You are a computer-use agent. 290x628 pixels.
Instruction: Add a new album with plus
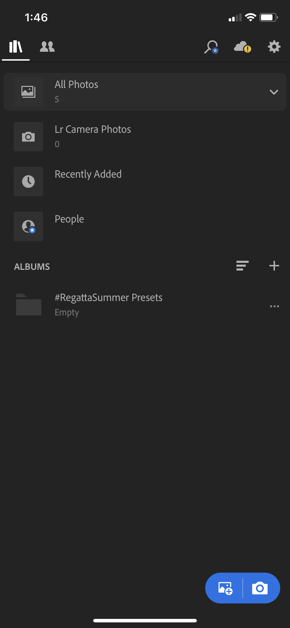click(x=274, y=266)
